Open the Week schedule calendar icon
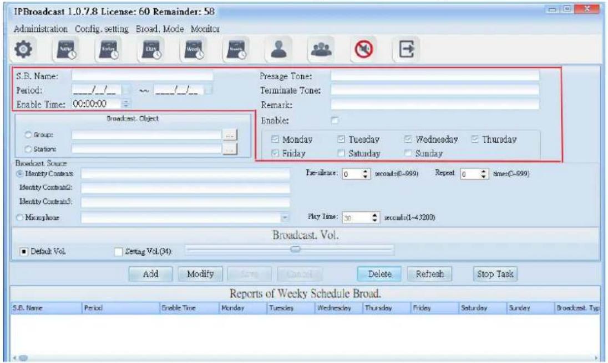 194,49
